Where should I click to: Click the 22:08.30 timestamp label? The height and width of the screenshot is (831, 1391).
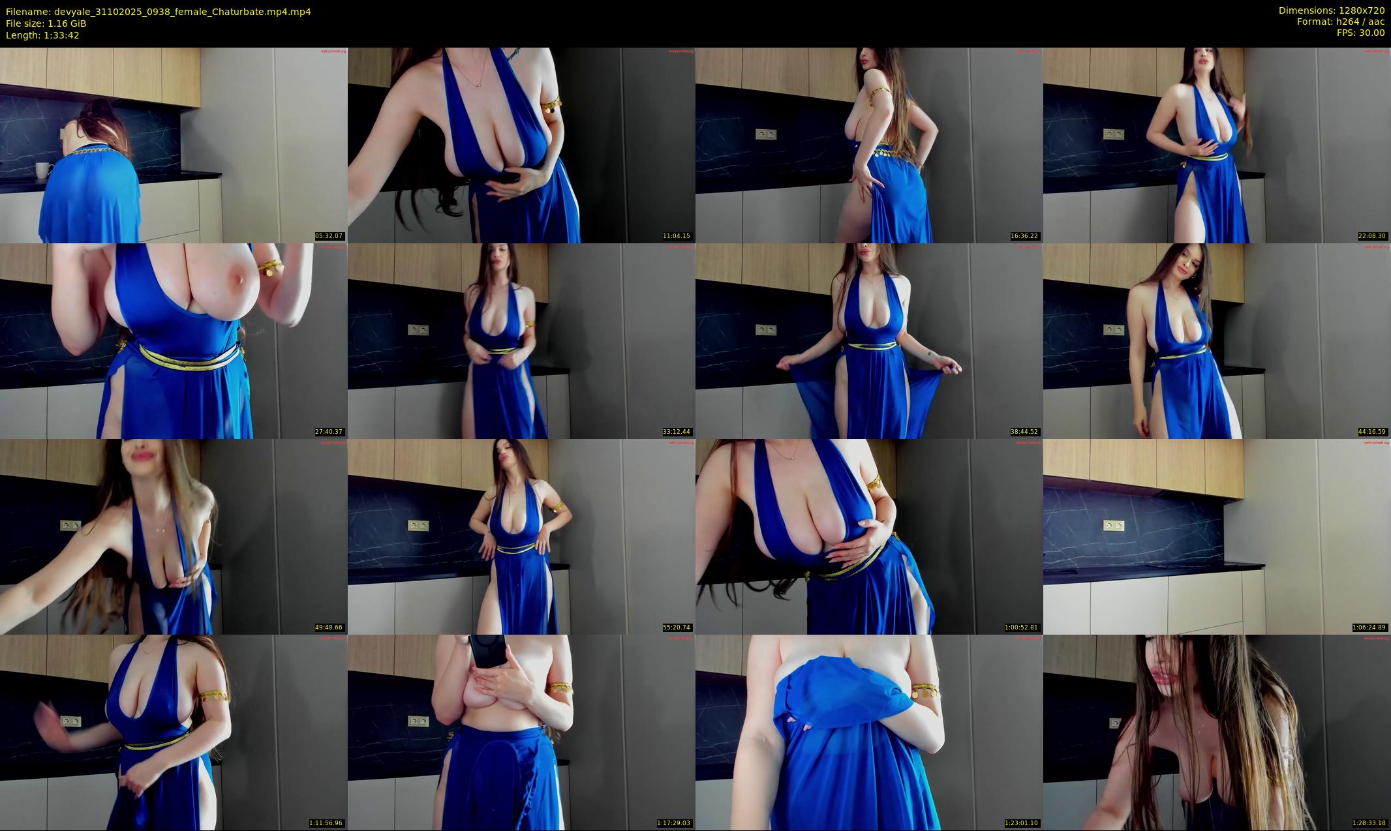(x=1372, y=236)
